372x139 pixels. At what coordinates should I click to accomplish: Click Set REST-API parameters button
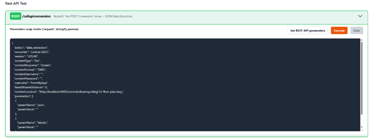308,30
